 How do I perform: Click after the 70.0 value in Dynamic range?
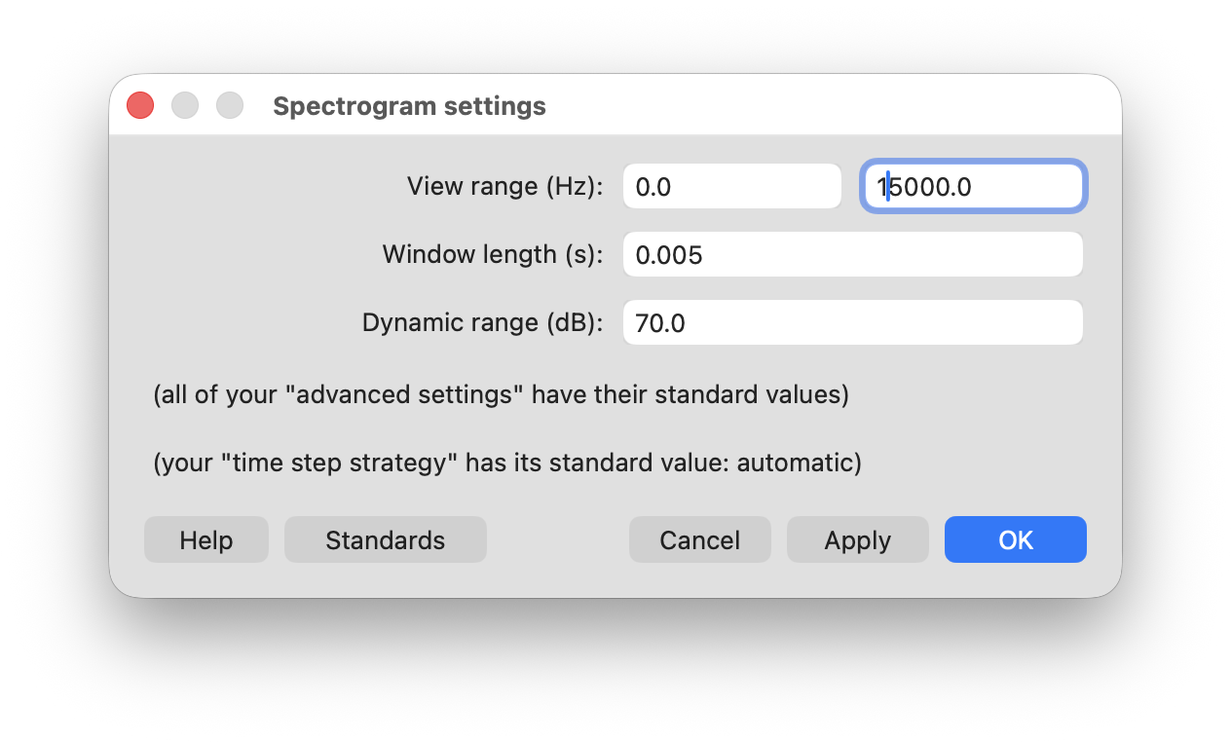point(687,323)
